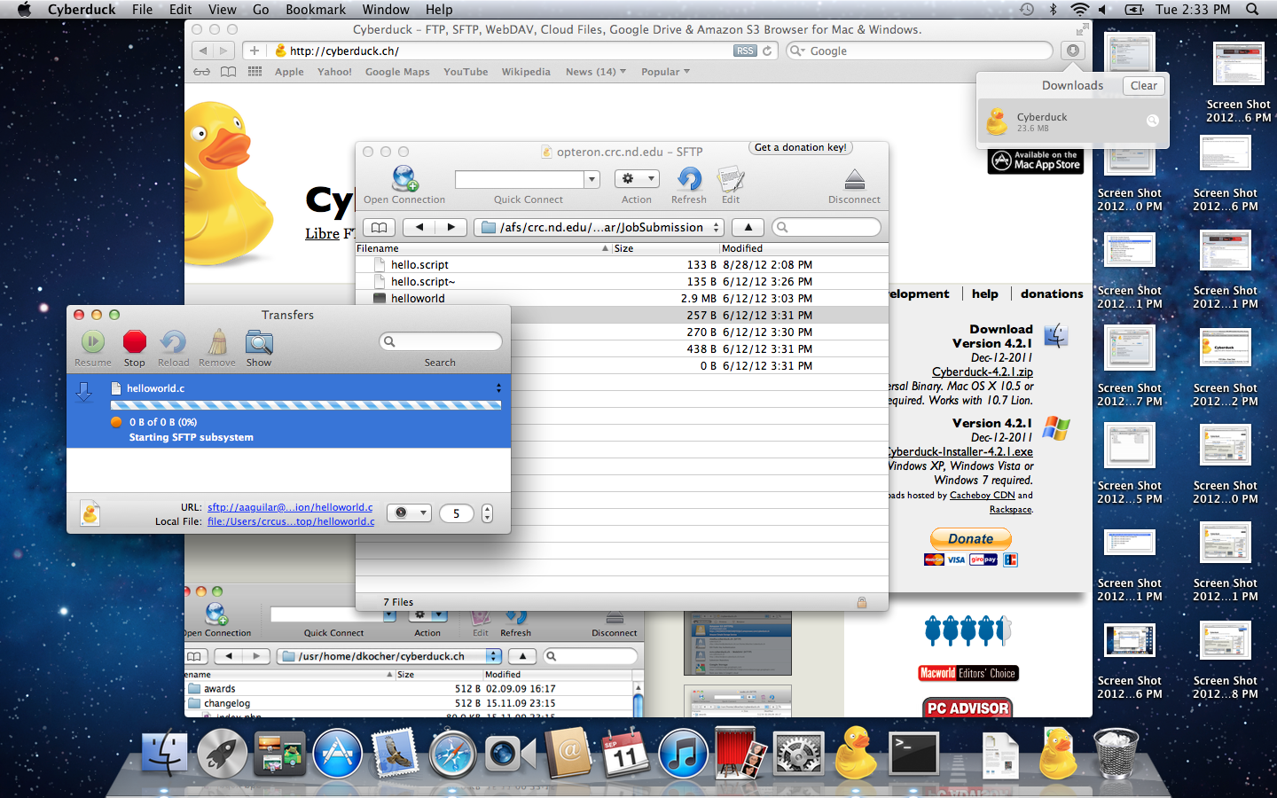
Task: Adjust the concurrent transfers stepper arrows
Action: (487, 513)
